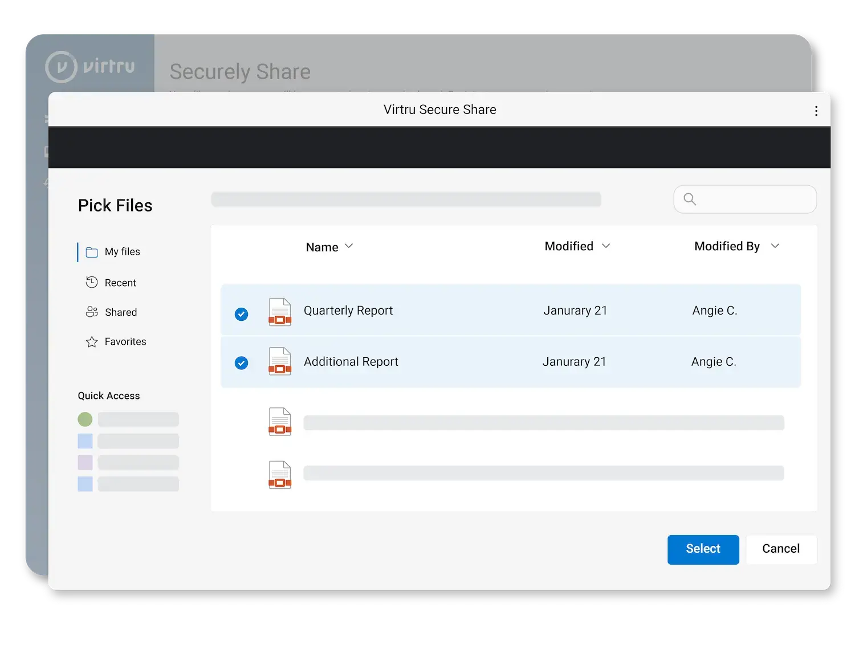Viewport: 855px width, 661px height.
Task: Sort files using the Modified dropdown
Action: (577, 246)
